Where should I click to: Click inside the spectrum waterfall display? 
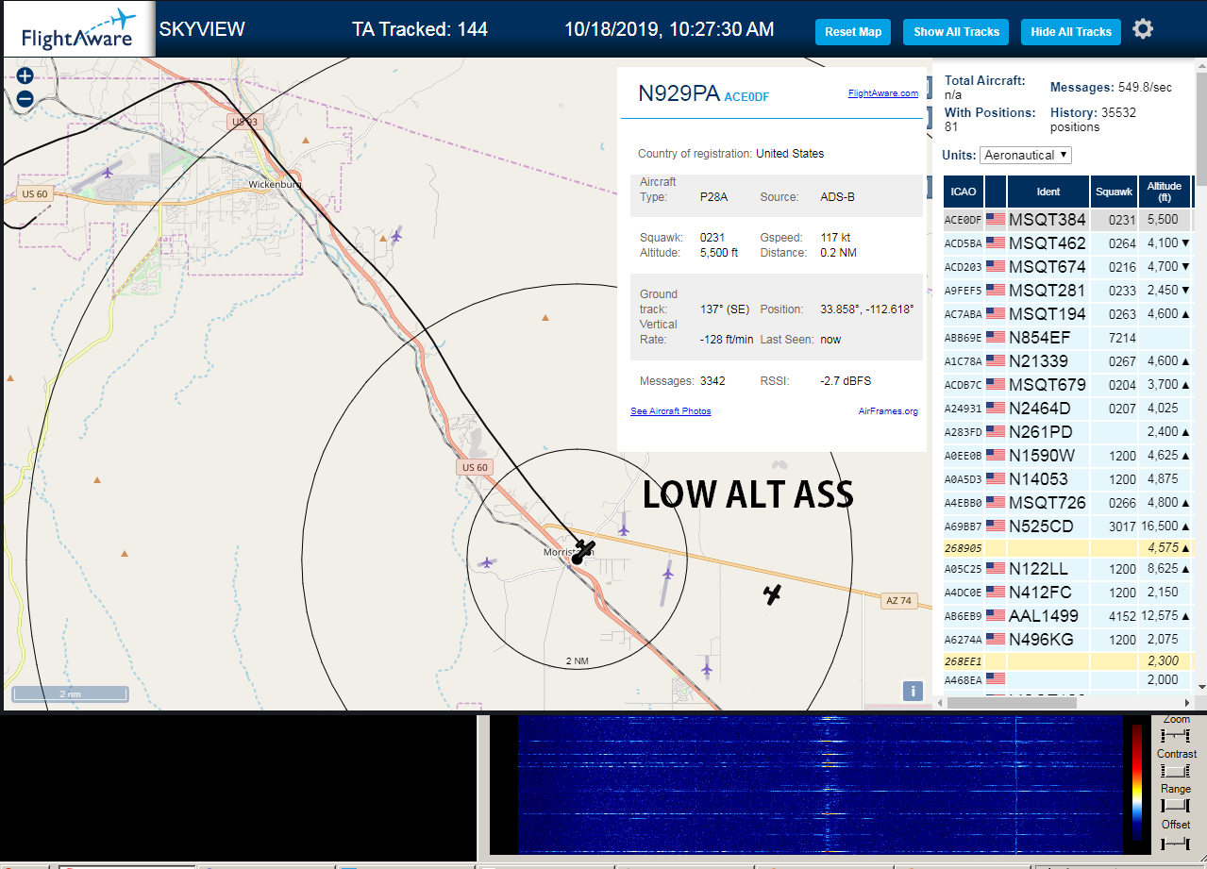tap(820, 784)
